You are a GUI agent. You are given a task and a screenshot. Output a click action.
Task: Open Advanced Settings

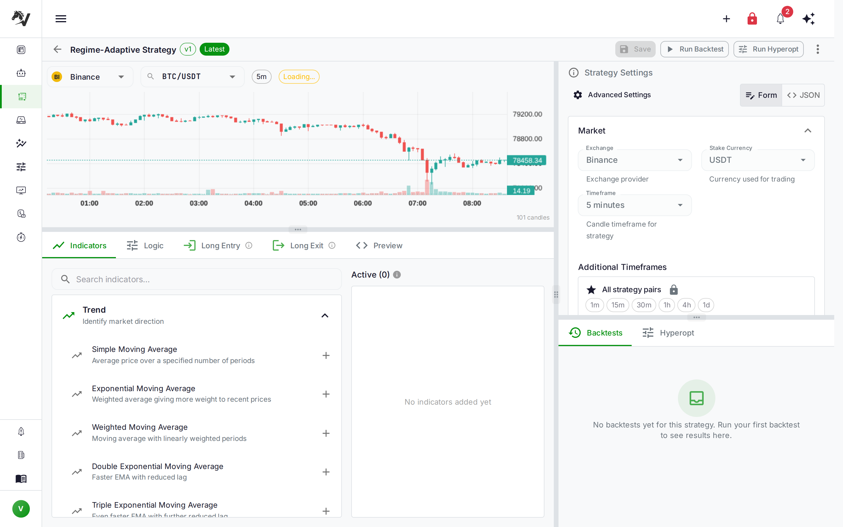(x=612, y=95)
